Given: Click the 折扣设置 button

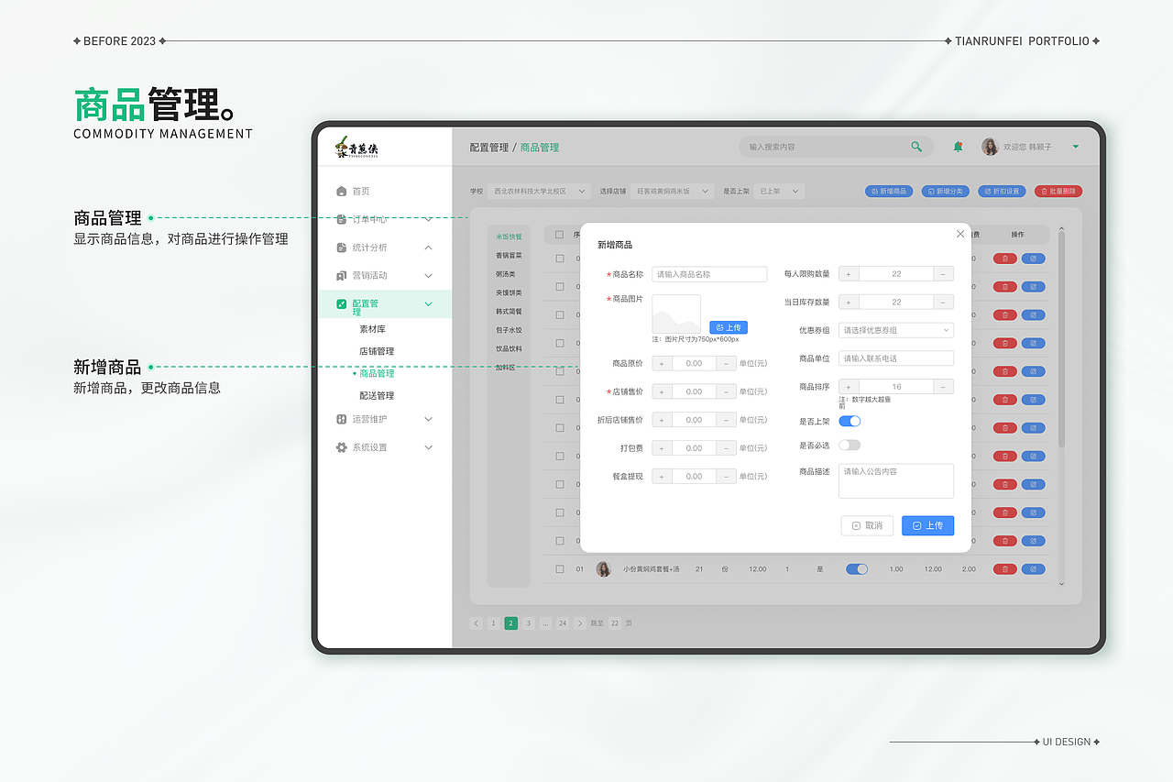Looking at the screenshot, I should [x=1002, y=192].
